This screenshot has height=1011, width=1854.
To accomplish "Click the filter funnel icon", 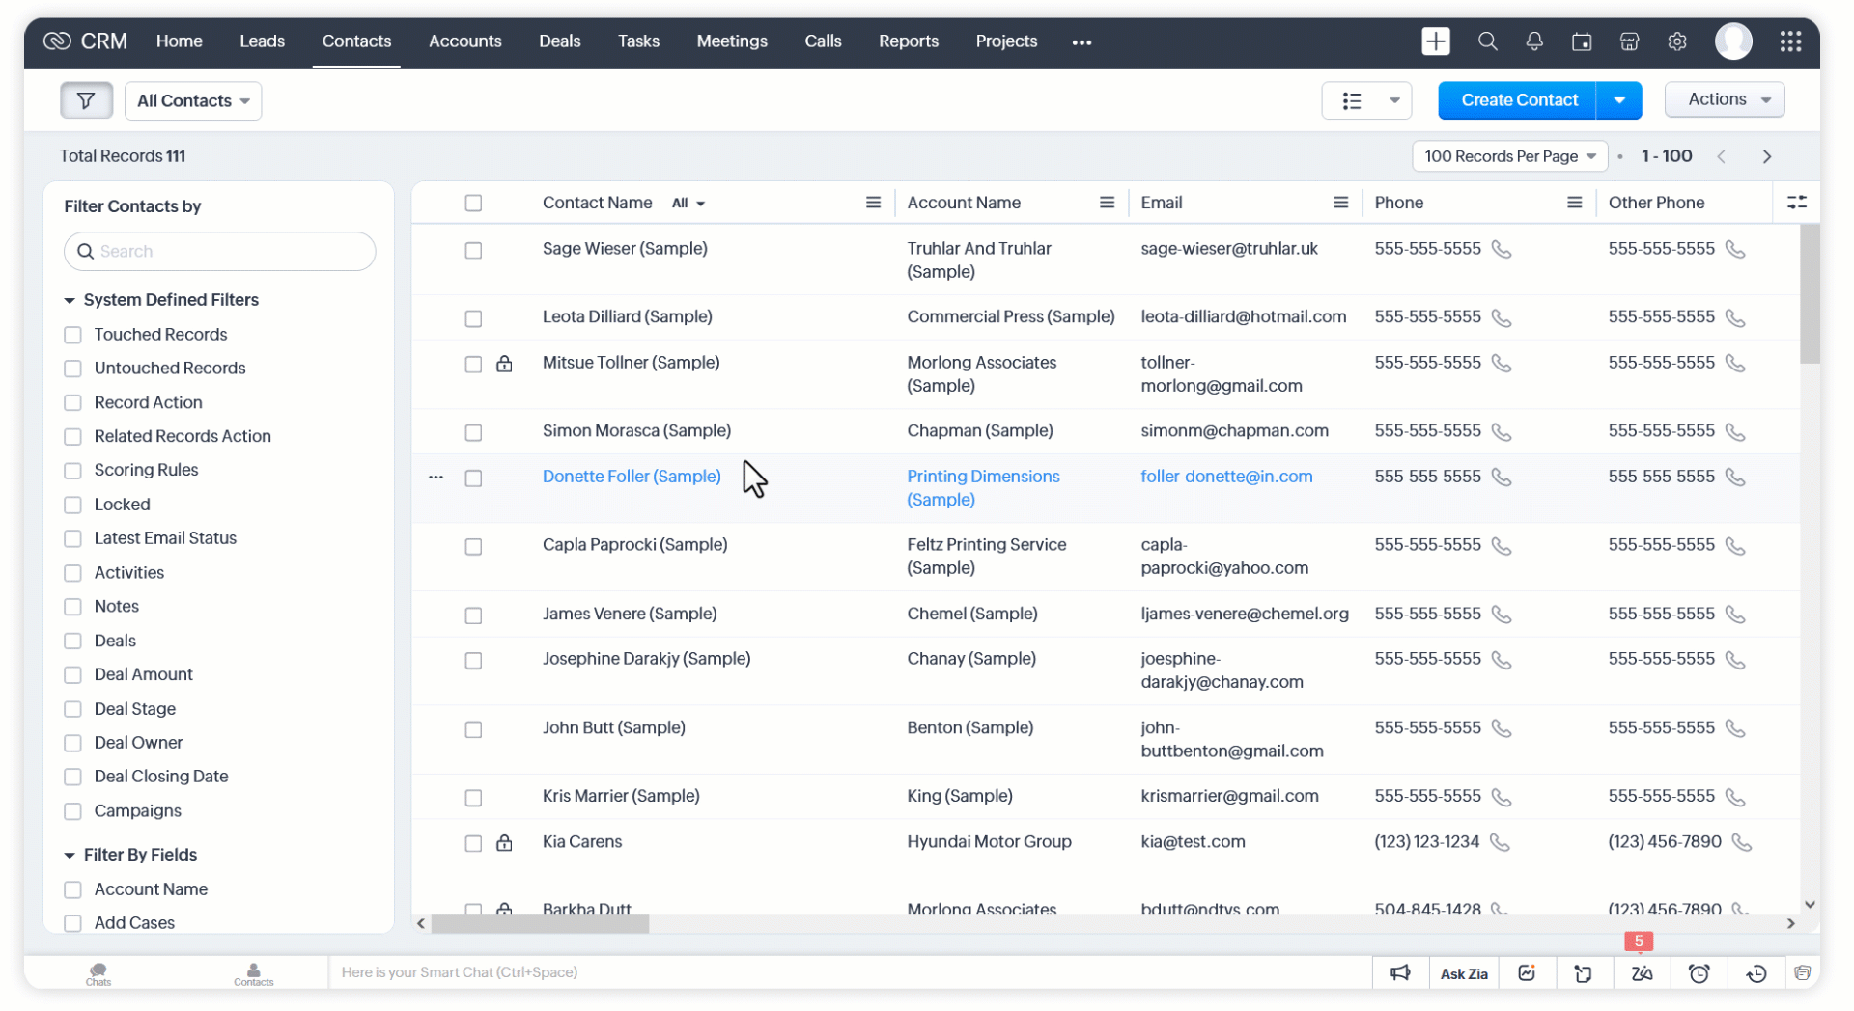I will [x=86, y=100].
